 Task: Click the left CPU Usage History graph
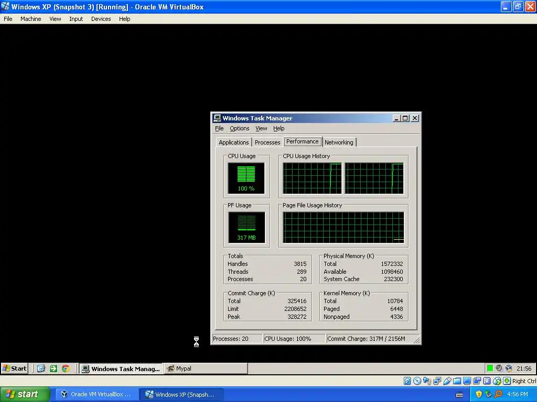pos(312,178)
